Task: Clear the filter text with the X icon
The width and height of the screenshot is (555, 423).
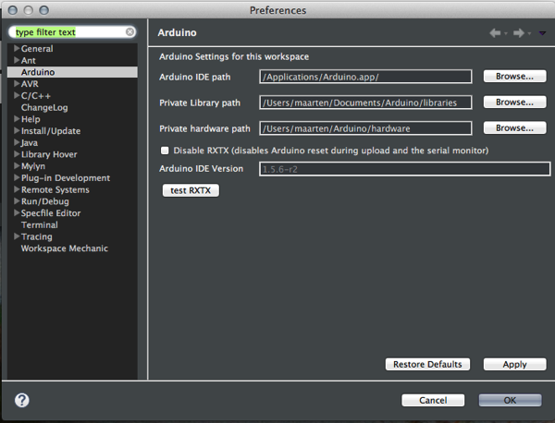Action: (129, 32)
